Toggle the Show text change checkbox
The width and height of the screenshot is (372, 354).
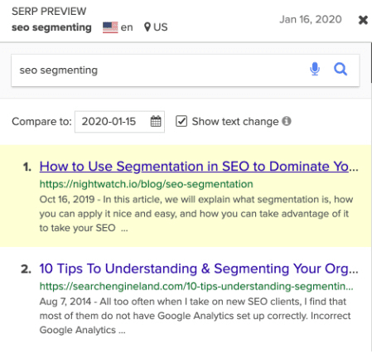(181, 121)
